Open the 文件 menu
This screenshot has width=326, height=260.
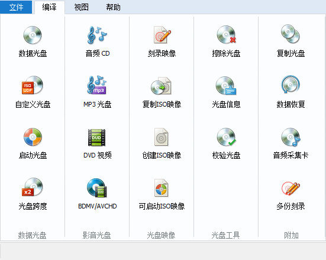[16, 7]
